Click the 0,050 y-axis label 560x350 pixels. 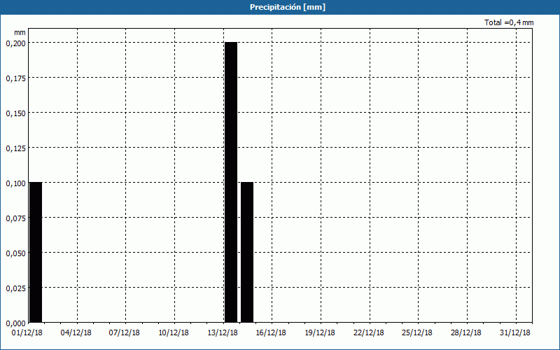click(x=15, y=253)
